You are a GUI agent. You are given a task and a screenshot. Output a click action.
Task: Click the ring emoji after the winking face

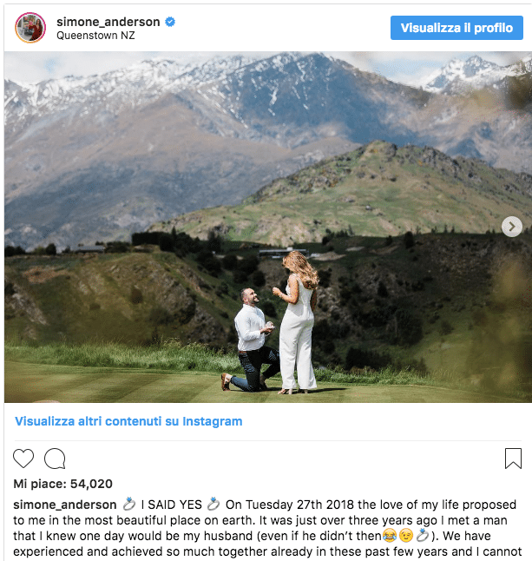[x=423, y=536]
